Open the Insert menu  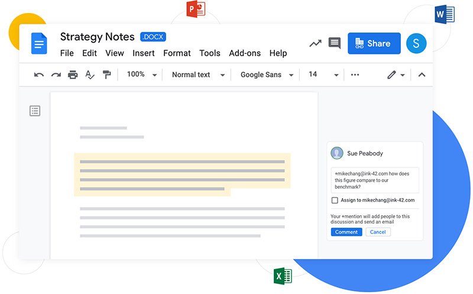[x=144, y=53]
